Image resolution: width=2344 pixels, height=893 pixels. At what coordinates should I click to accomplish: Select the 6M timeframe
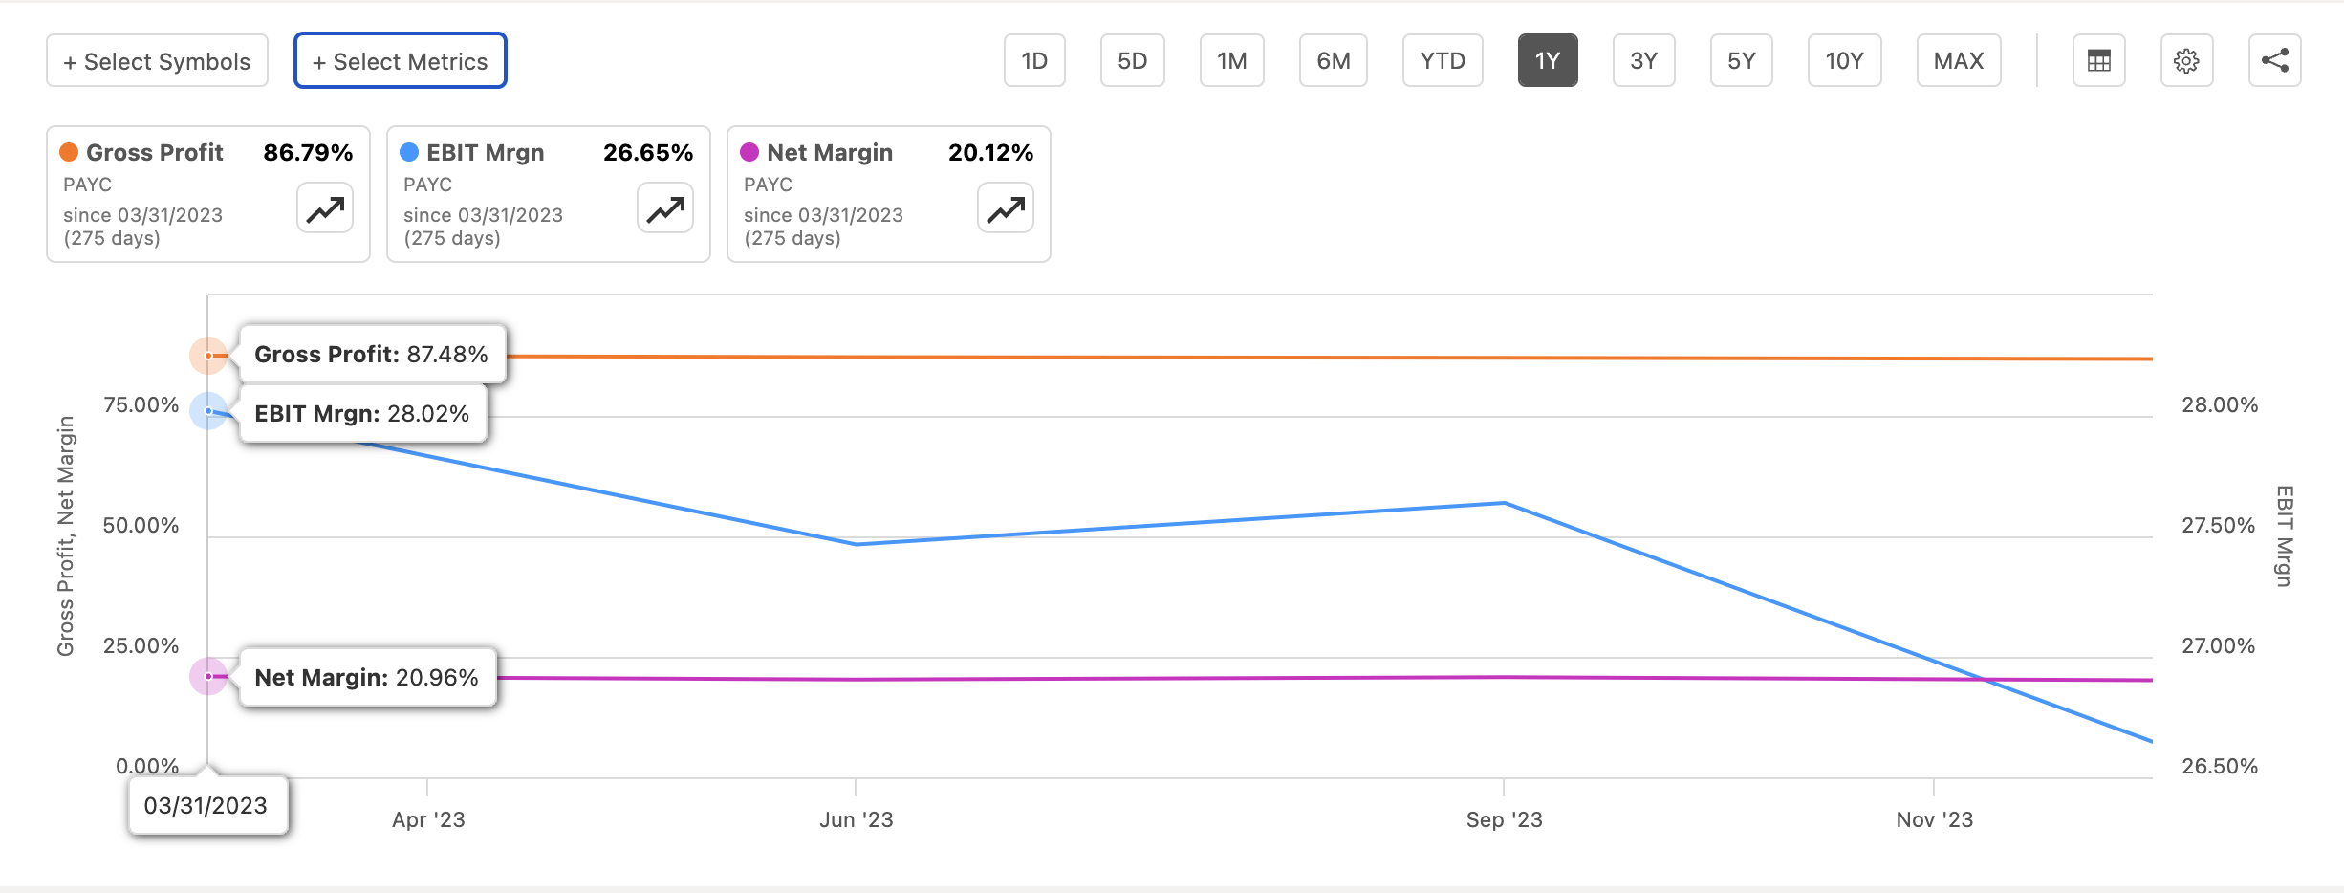coord(1333,59)
